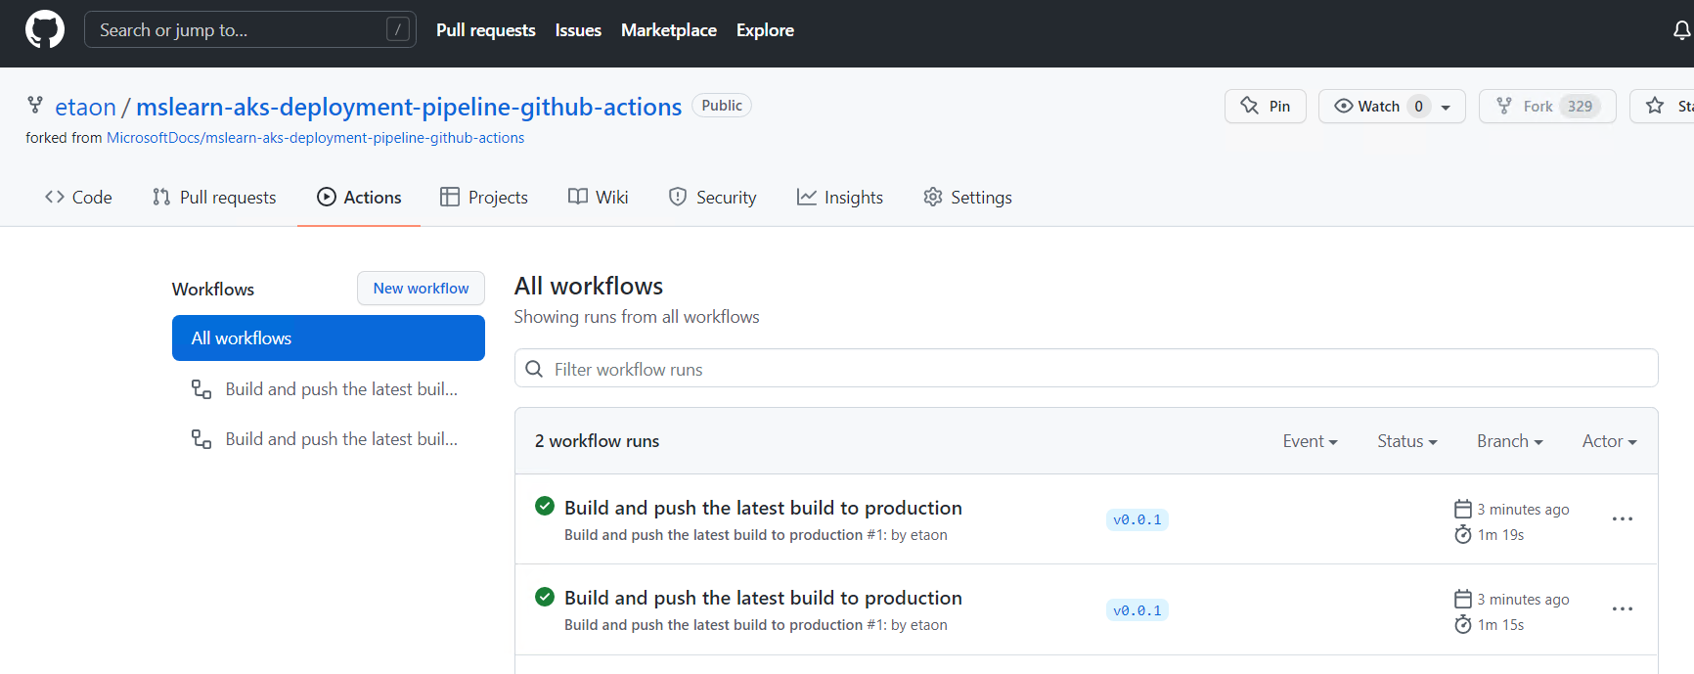This screenshot has height=674, width=1694.
Task: Click the Star button
Action: (1663, 106)
